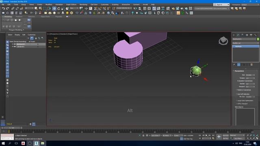Open the Display menu in the Scene Explorer

click(17, 35)
